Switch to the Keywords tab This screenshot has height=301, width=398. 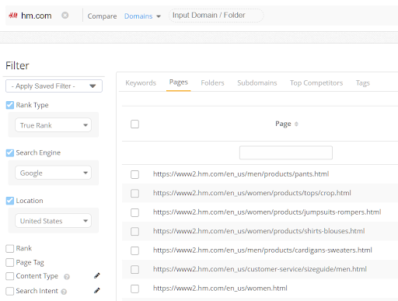click(141, 83)
